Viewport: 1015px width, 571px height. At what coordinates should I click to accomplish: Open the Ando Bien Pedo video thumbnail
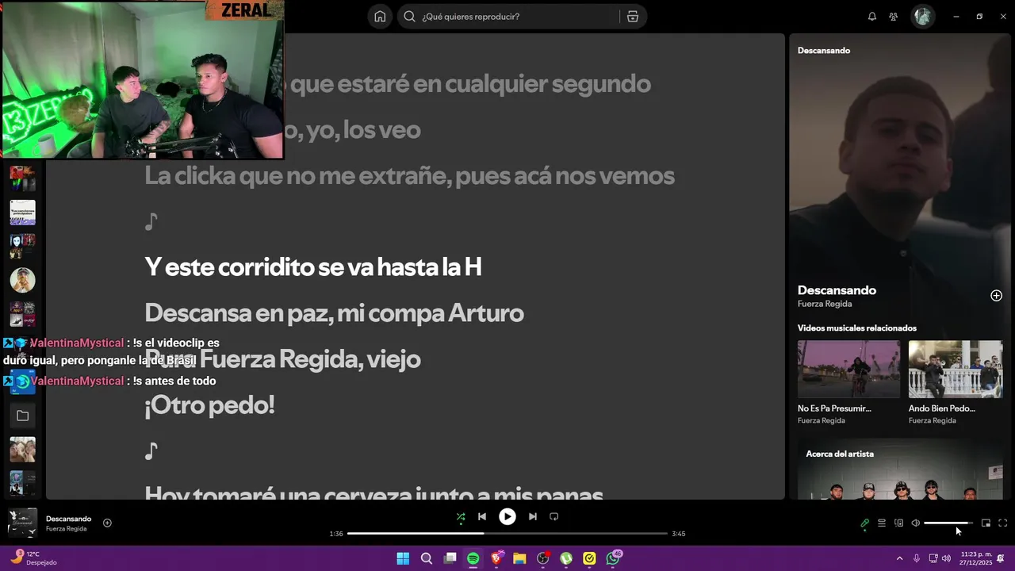pos(956,369)
